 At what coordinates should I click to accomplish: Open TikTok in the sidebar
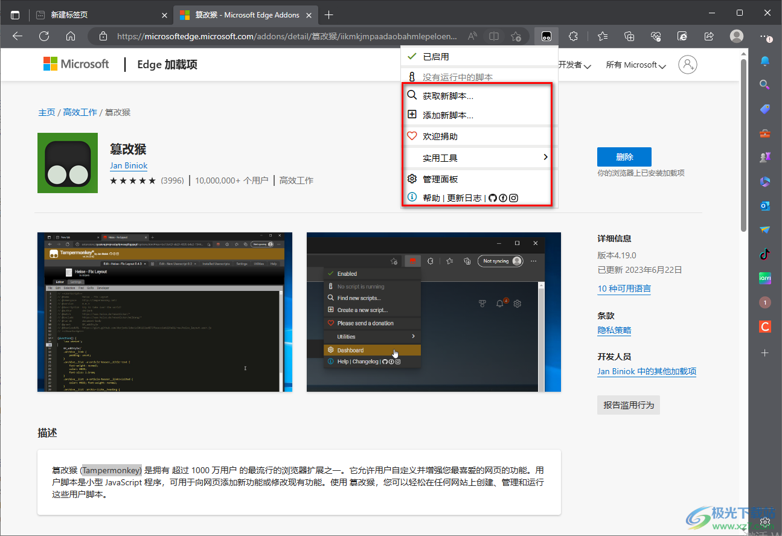coord(765,254)
